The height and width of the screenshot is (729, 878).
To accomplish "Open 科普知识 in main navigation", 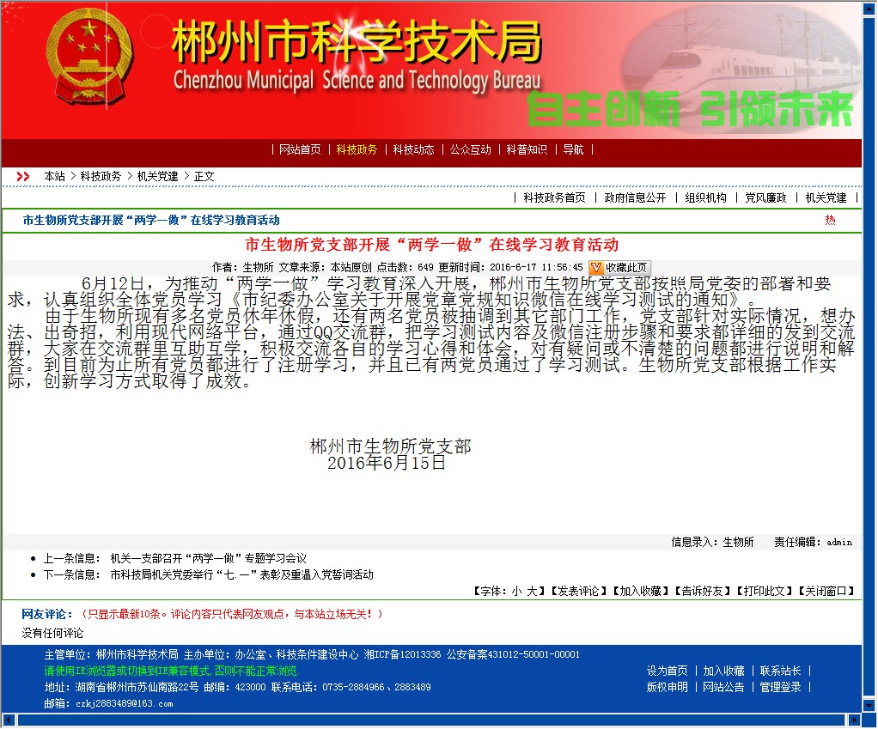I will (527, 150).
